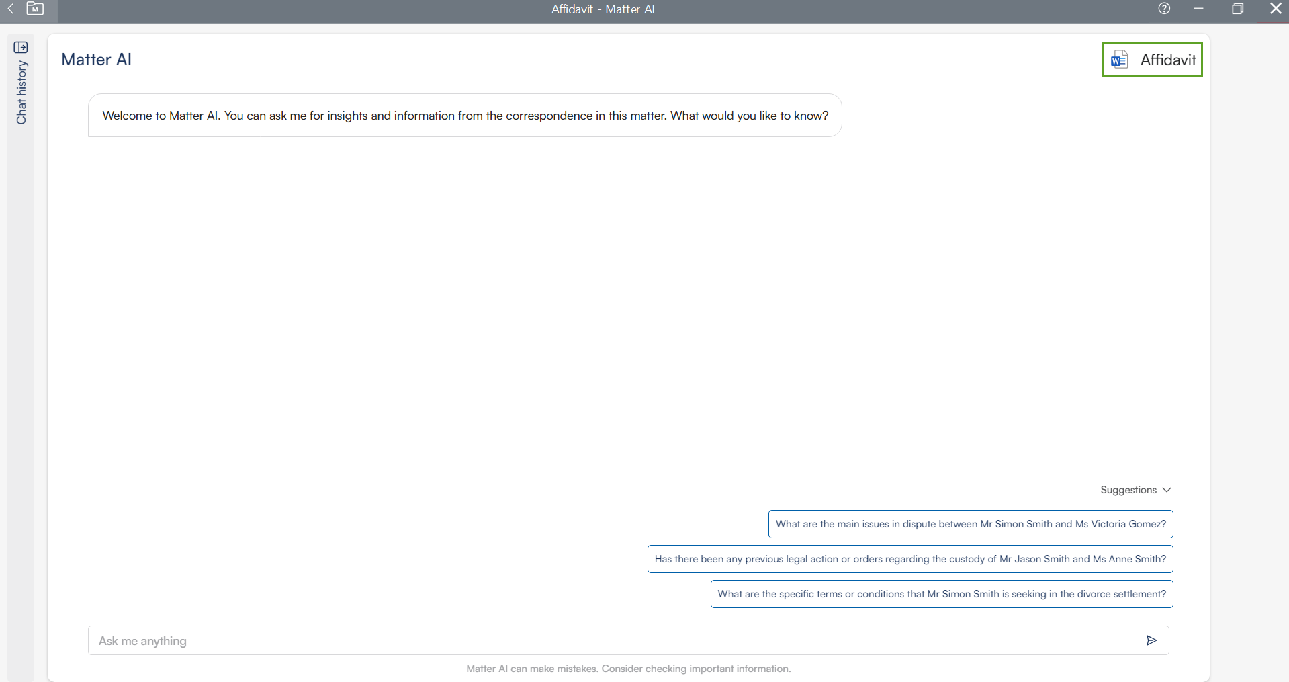
Task: Open the vertical Chat history label
Action: (x=21, y=93)
